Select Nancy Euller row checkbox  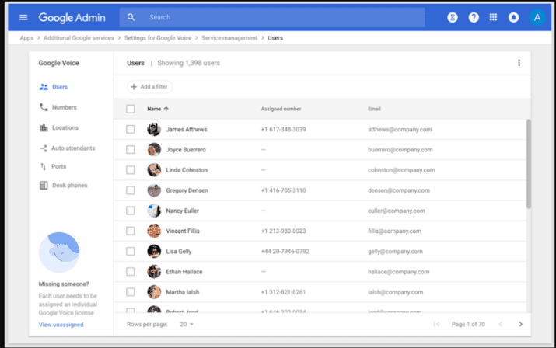[131, 211]
